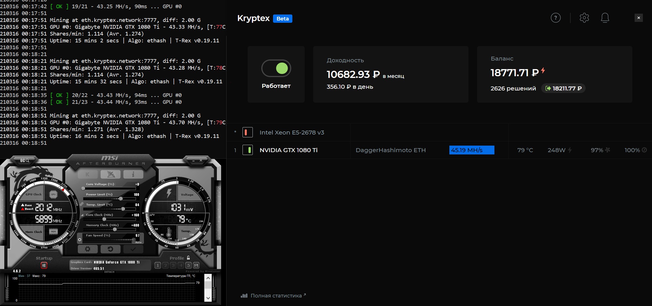
Task: Select Afterburner profile slot 3
Action: (x=173, y=265)
